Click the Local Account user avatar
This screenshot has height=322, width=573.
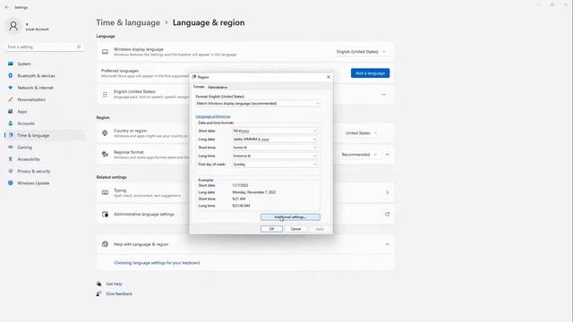pos(13,26)
